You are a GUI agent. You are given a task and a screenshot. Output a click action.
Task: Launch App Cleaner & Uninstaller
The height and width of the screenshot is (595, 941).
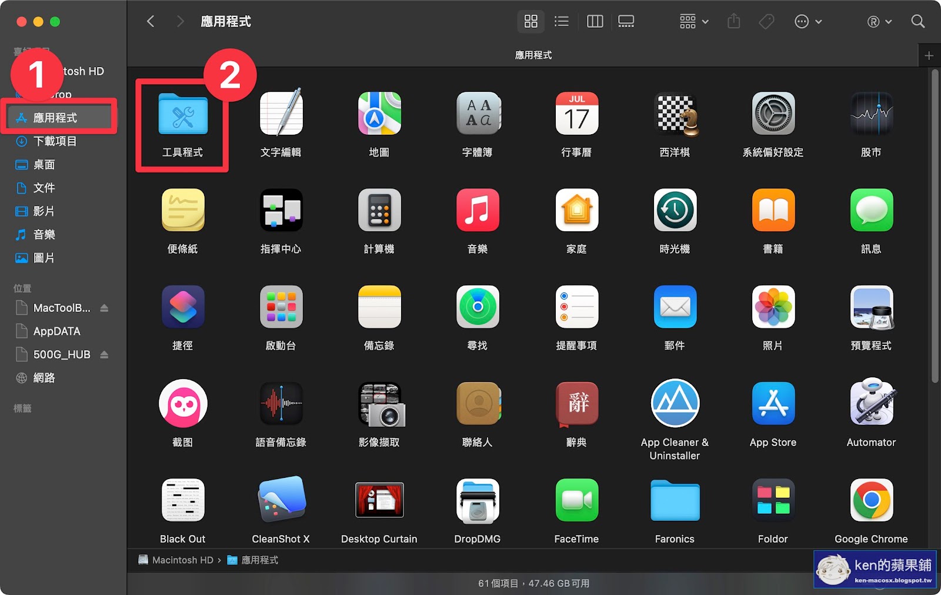[x=675, y=403]
